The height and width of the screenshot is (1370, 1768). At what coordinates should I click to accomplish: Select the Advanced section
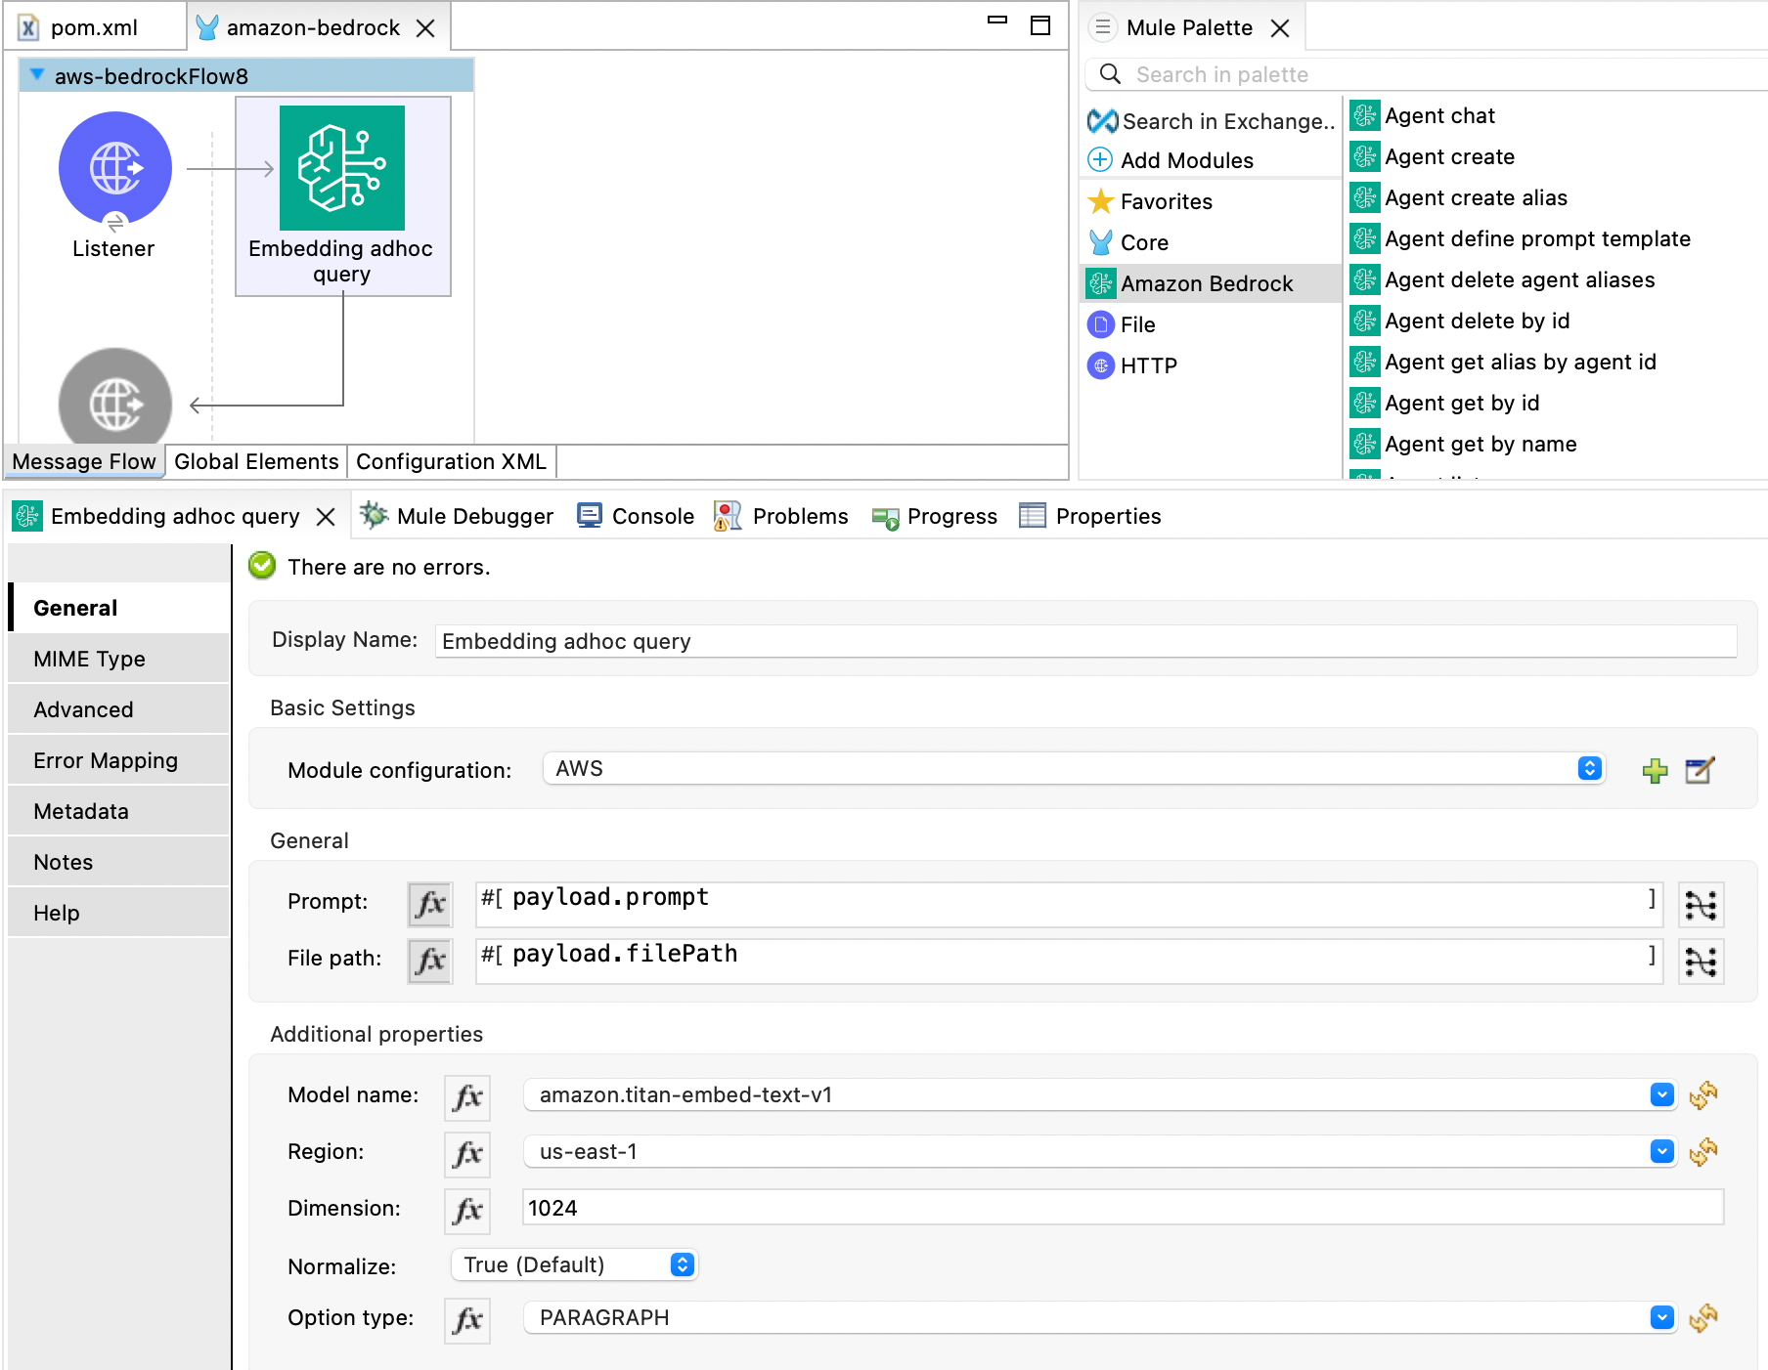pyautogui.click(x=119, y=709)
